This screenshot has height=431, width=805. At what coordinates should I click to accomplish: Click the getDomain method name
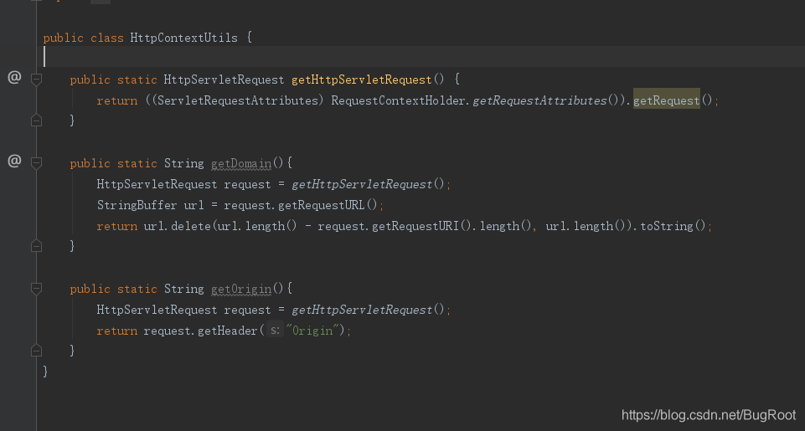240,163
